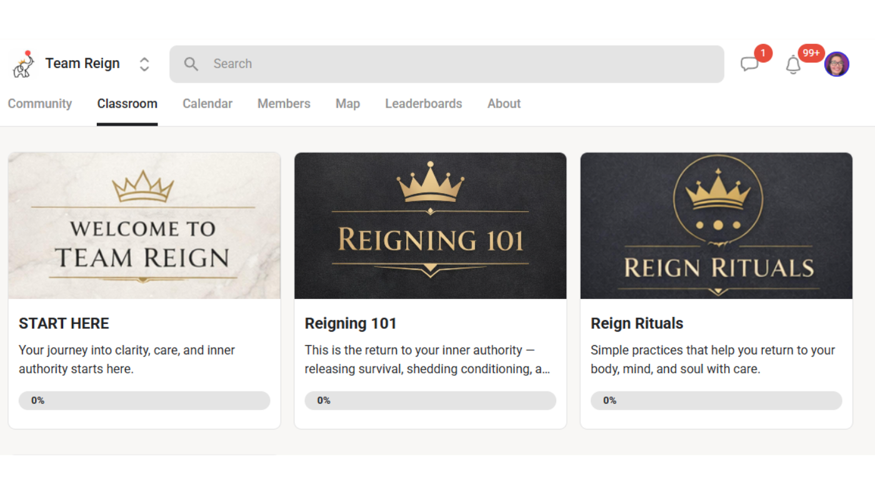875x494 pixels.
Task: Switch to the Community tab
Action: tap(39, 104)
